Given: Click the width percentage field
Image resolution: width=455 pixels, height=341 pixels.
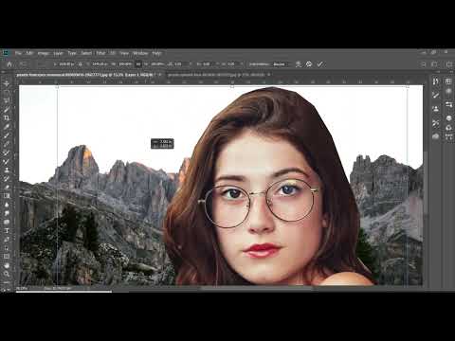Looking at the screenshot, I should coord(125,64).
